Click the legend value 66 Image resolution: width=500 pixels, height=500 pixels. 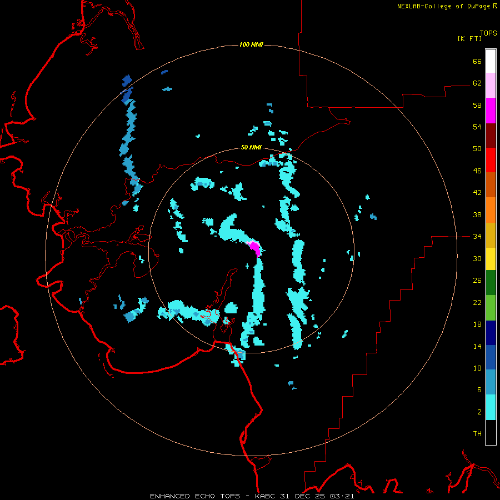point(477,61)
